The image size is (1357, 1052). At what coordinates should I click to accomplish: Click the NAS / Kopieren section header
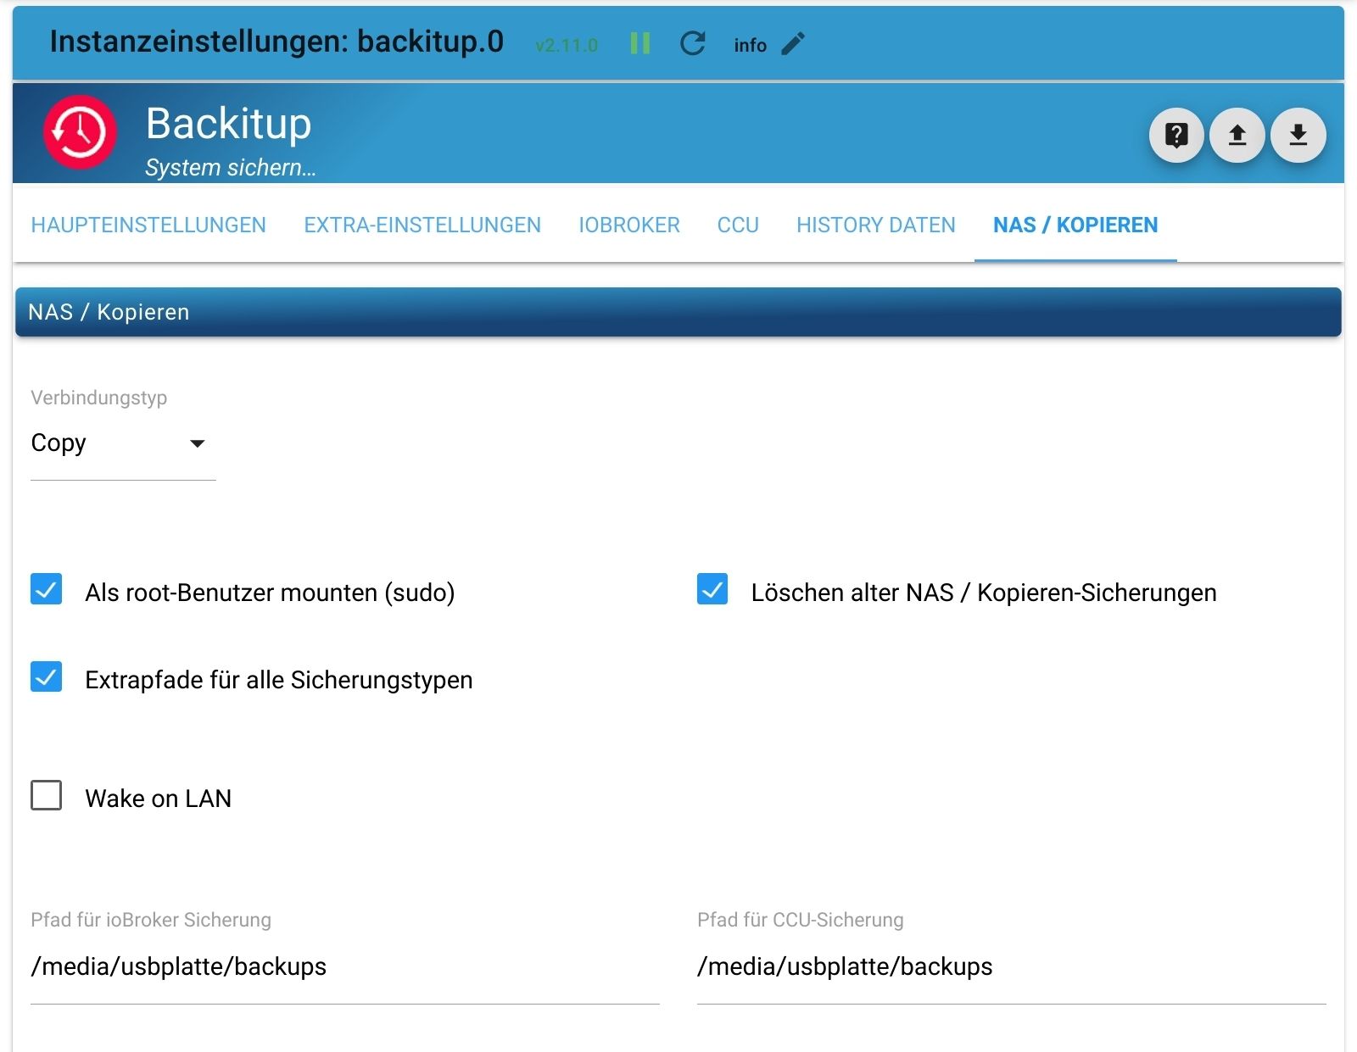click(x=678, y=312)
